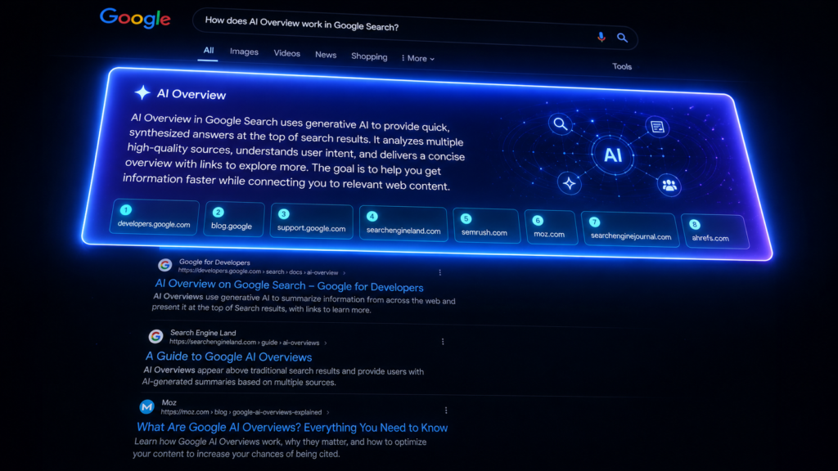Click the people group node in AI graphic
The height and width of the screenshot is (471, 838).
(x=669, y=186)
